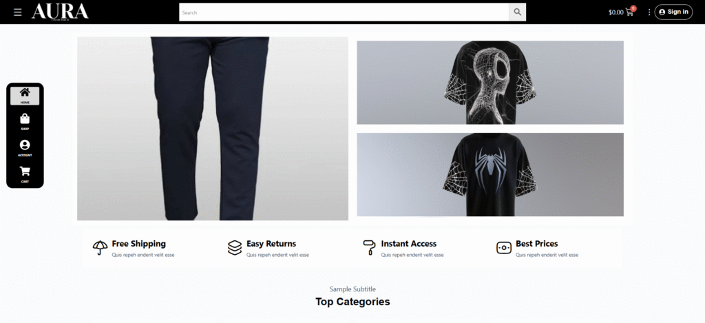The image size is (705, 323).
Task: Click the AURA logo
Action: 61,12
